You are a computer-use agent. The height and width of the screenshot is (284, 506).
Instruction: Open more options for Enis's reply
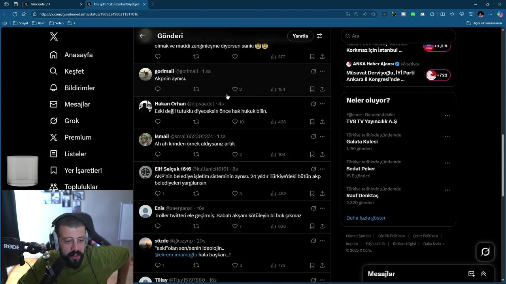pos(322,208)
